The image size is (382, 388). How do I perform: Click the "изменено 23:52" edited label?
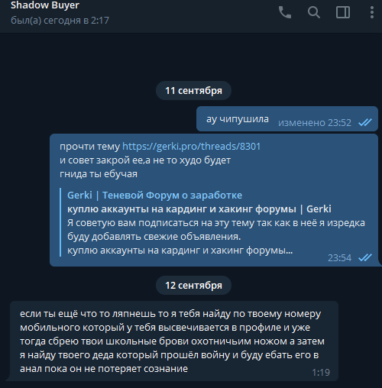(315, 123)
